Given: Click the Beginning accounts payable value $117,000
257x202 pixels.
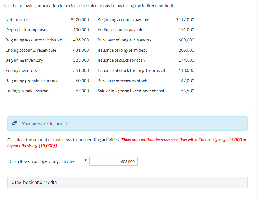Looking at the screenshot, I should click(185, 20).
